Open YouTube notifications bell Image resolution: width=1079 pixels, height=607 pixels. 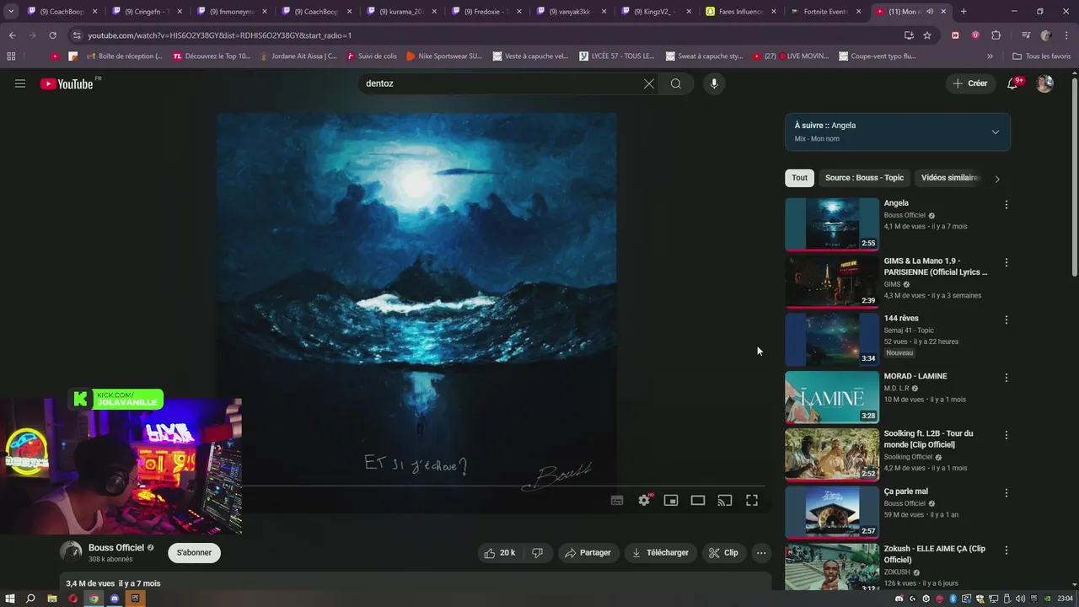click(1013, 83)
